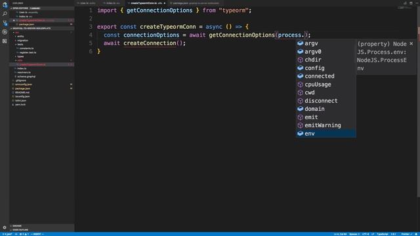Switch to the createTypeormConn.ts tab
The width and height of the screenshot is (420, 236).
[146, 3]
